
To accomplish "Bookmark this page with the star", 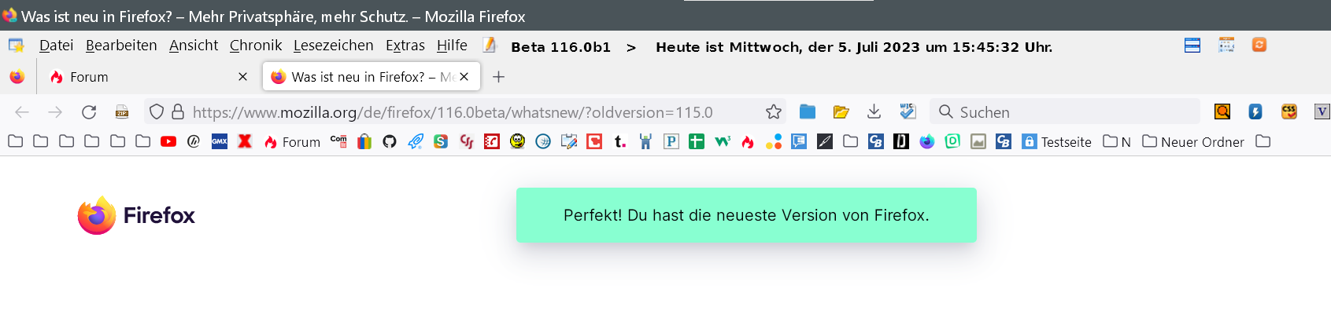I will [774, 112].
